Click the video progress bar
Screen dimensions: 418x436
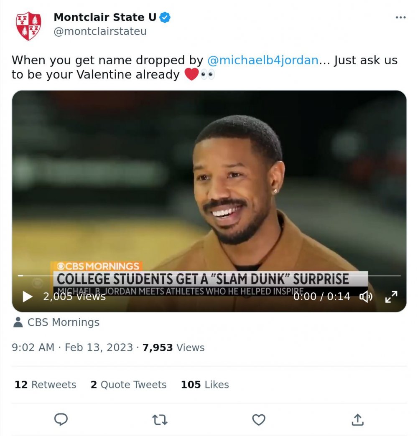(x=209, y=275)
